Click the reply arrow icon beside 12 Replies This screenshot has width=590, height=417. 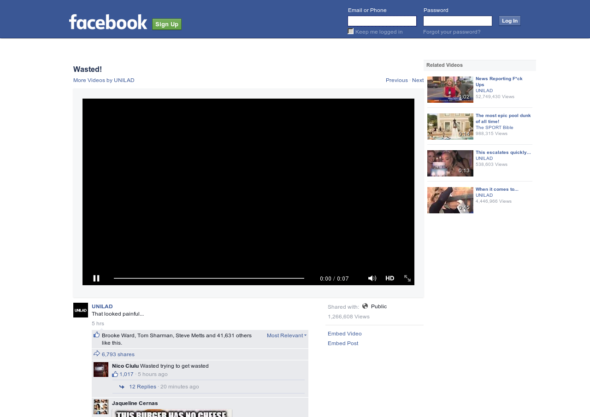(122, 387)
